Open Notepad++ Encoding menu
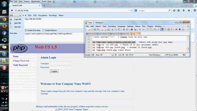The height and width of the screenshot is (111, 197). click(112, 26)
